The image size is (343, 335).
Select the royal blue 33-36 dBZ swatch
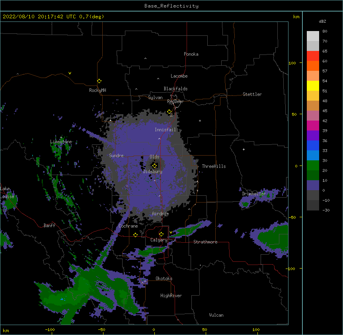click(313, 145)
